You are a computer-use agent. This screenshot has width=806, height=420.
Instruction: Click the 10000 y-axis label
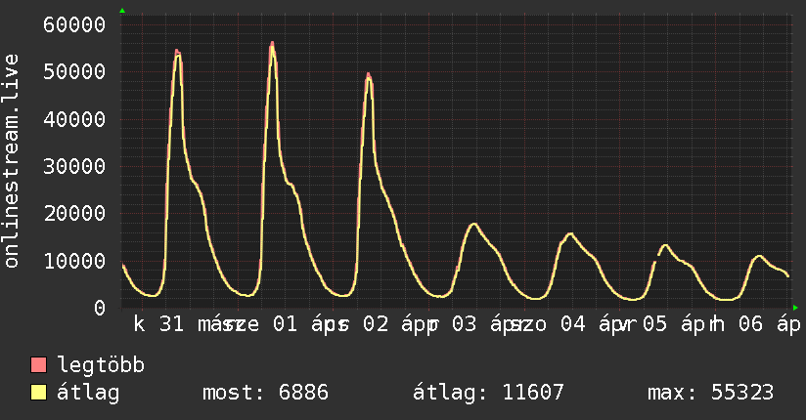click(74, 261)
